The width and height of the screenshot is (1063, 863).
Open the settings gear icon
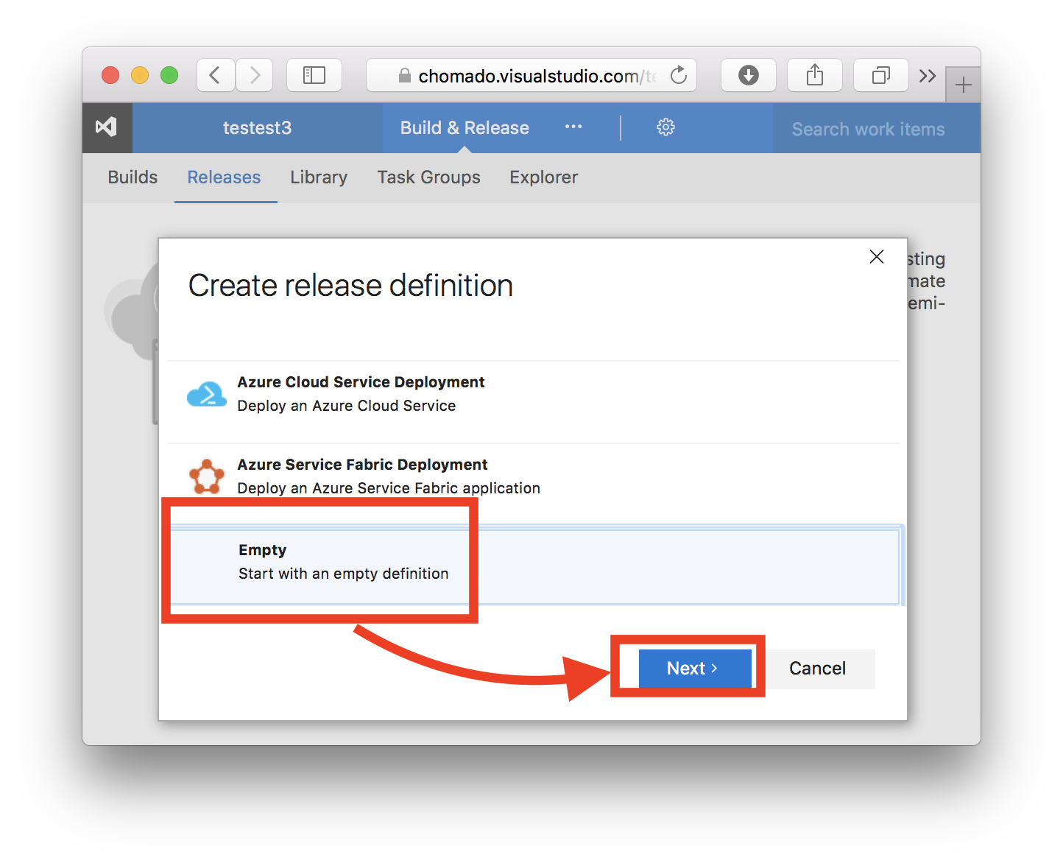(x=665, y=127)
